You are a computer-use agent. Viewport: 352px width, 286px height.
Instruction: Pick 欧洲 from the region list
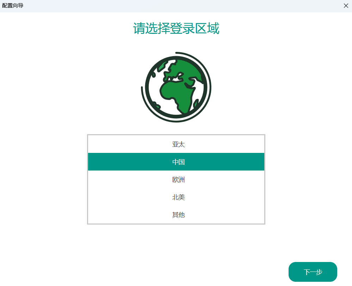pyautogui.click(x=176, y=180)
